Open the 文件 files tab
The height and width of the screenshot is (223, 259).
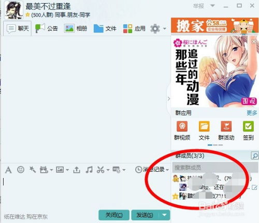coord(105,28)
